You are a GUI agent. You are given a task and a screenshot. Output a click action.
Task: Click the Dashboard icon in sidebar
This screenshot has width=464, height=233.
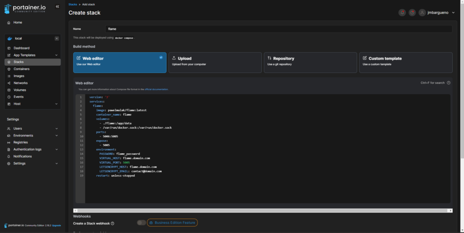pos(9,48)
